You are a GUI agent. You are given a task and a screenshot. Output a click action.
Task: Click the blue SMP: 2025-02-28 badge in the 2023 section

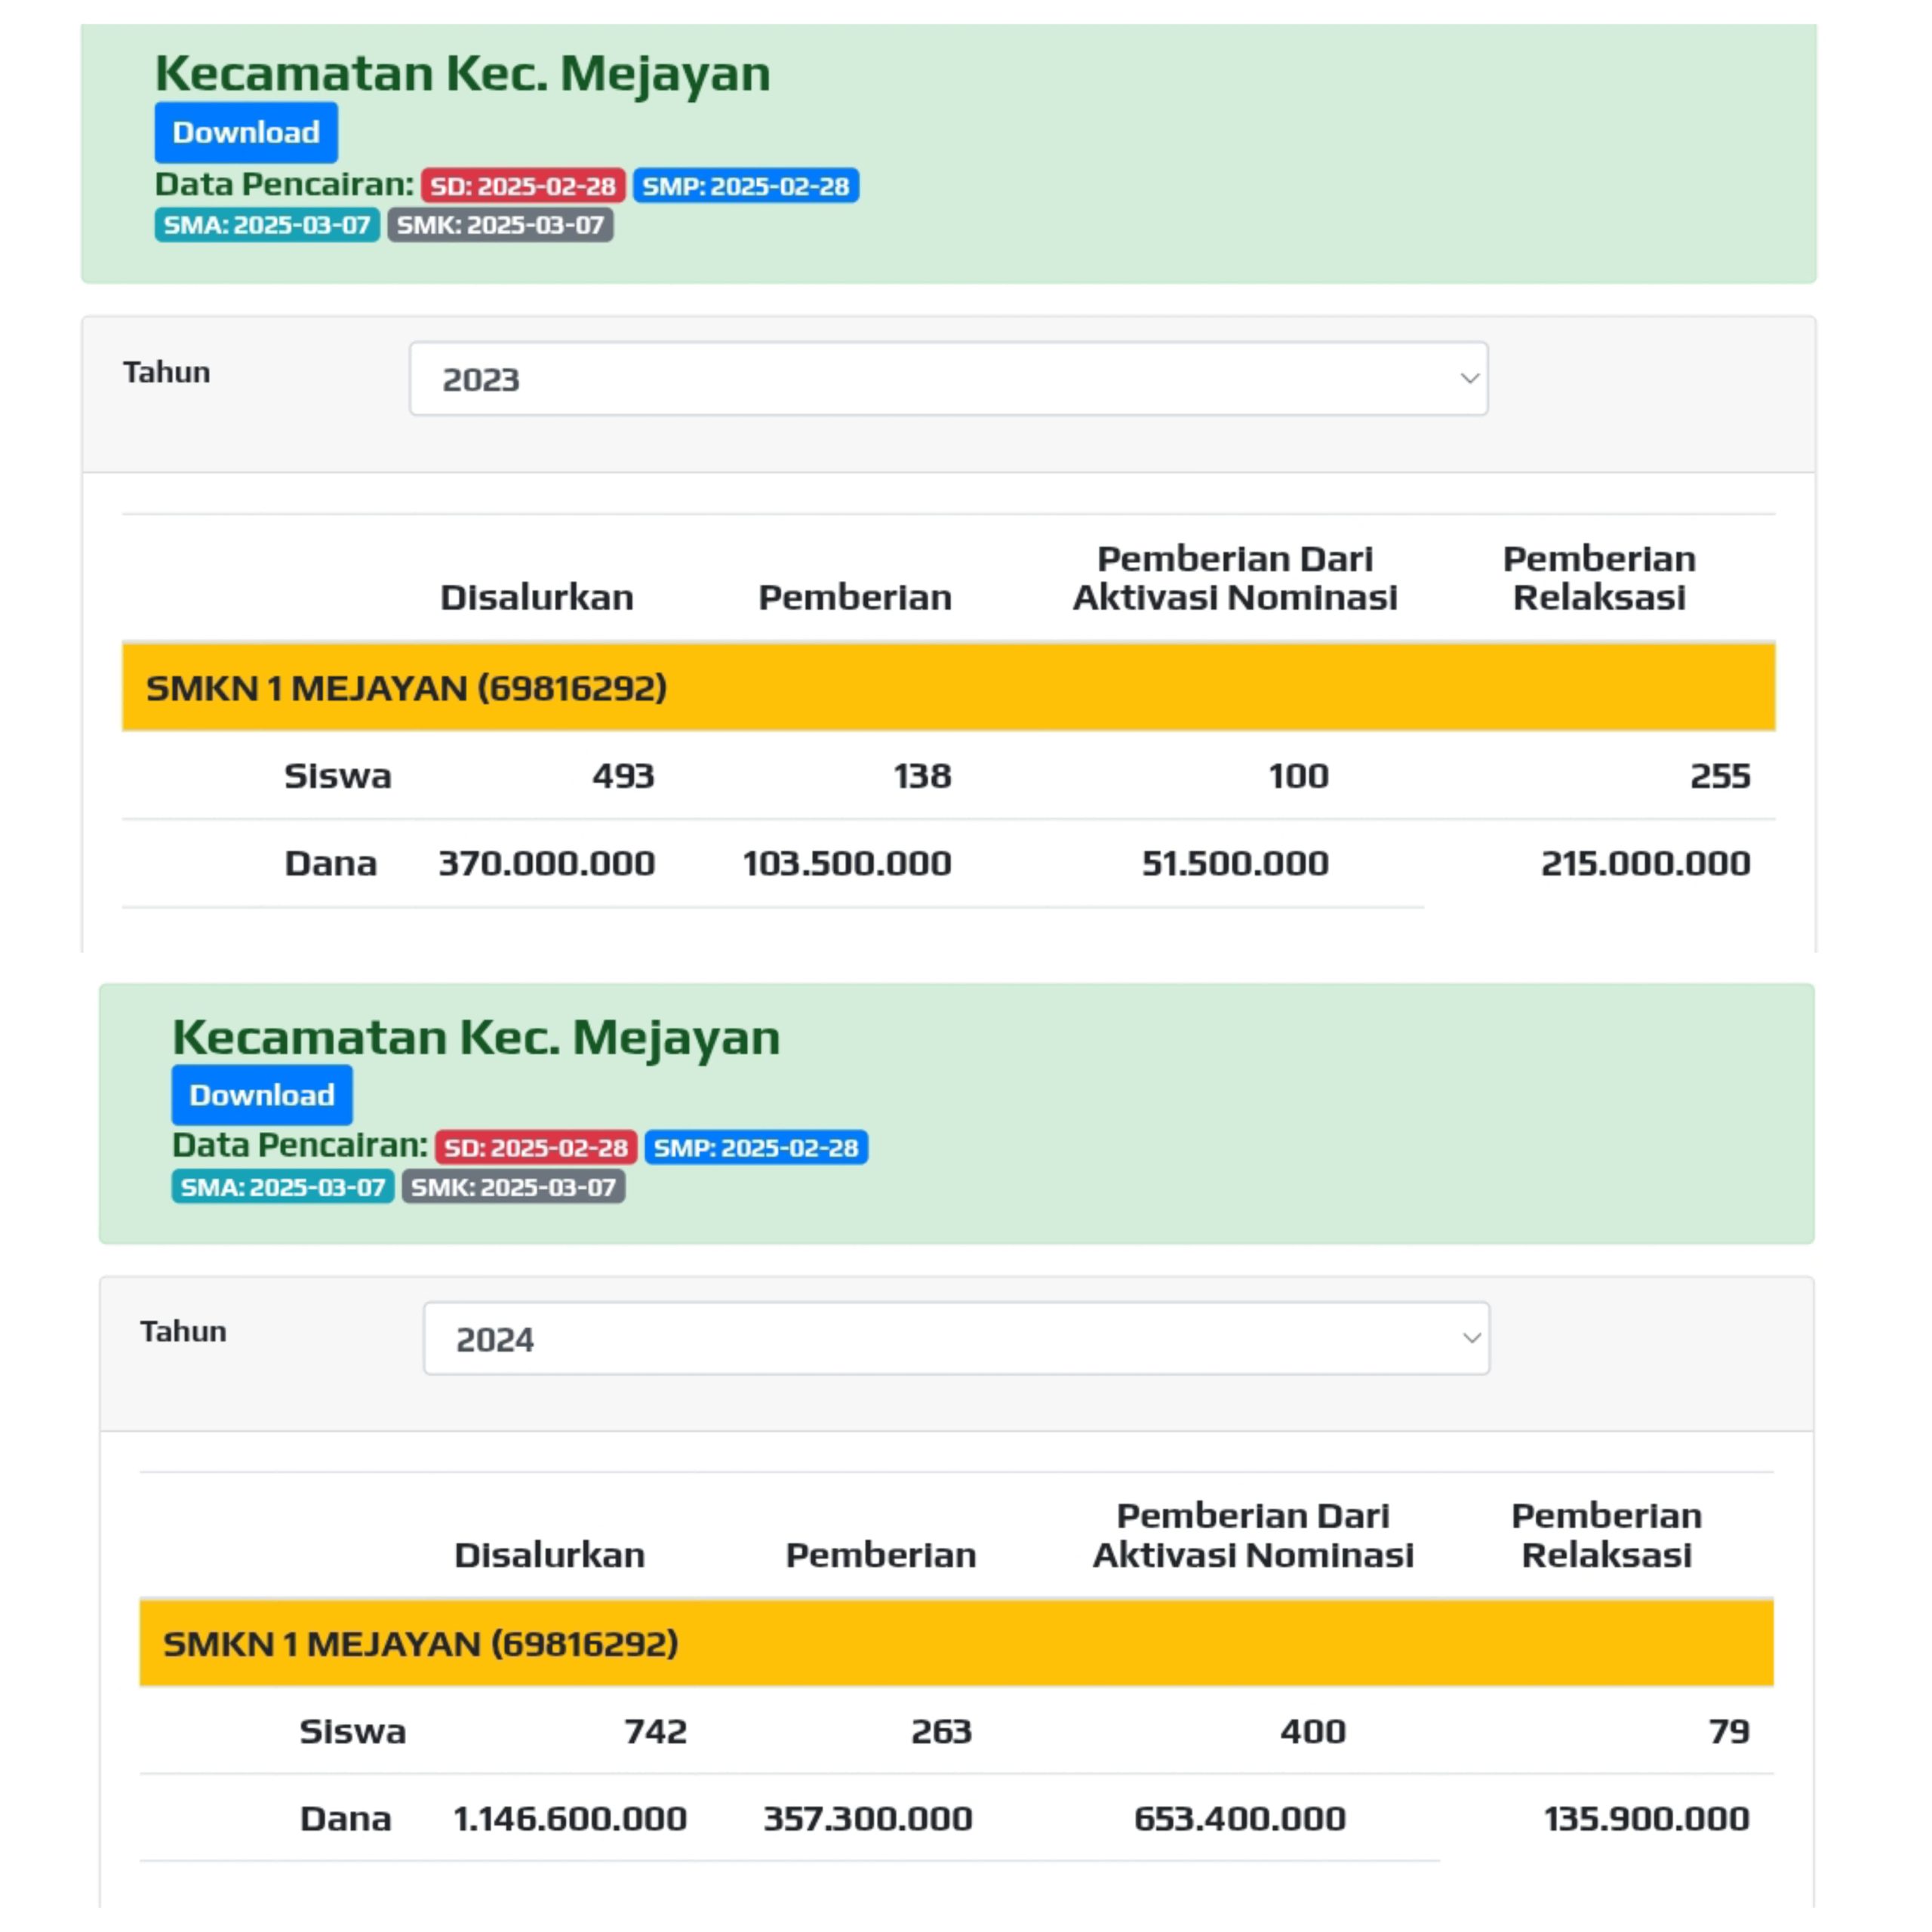tap(745, 186)
